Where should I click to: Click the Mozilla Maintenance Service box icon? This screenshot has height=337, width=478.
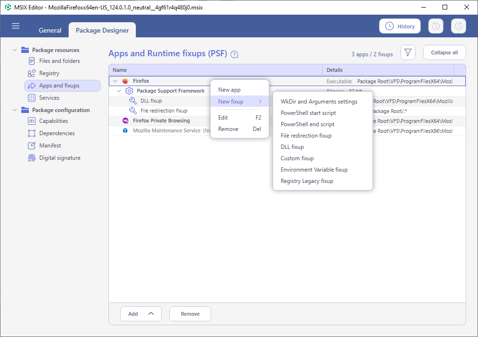125,130
